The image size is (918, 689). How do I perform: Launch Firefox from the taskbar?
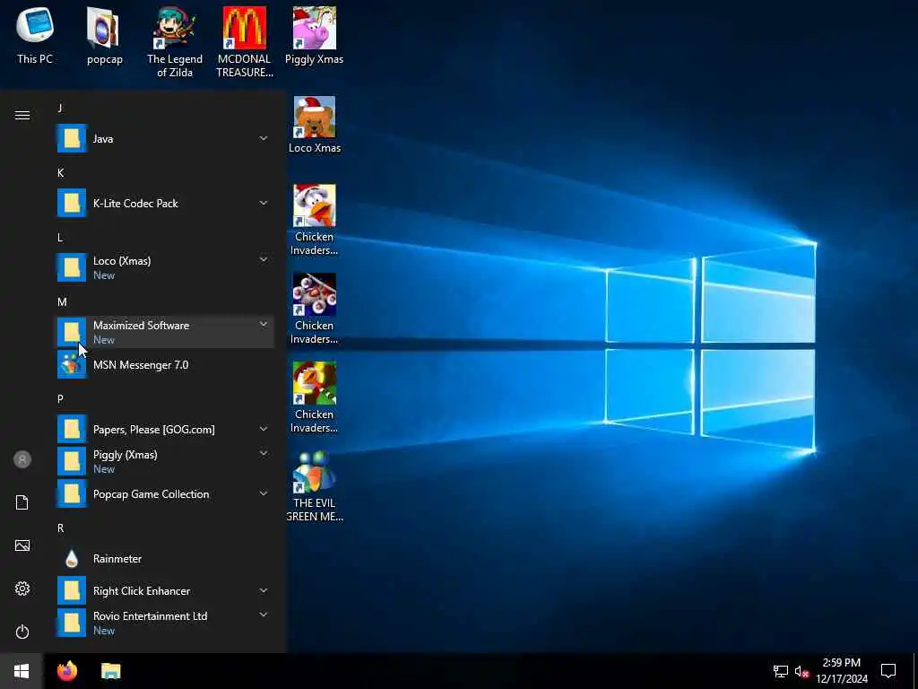(x=67, y=671)
